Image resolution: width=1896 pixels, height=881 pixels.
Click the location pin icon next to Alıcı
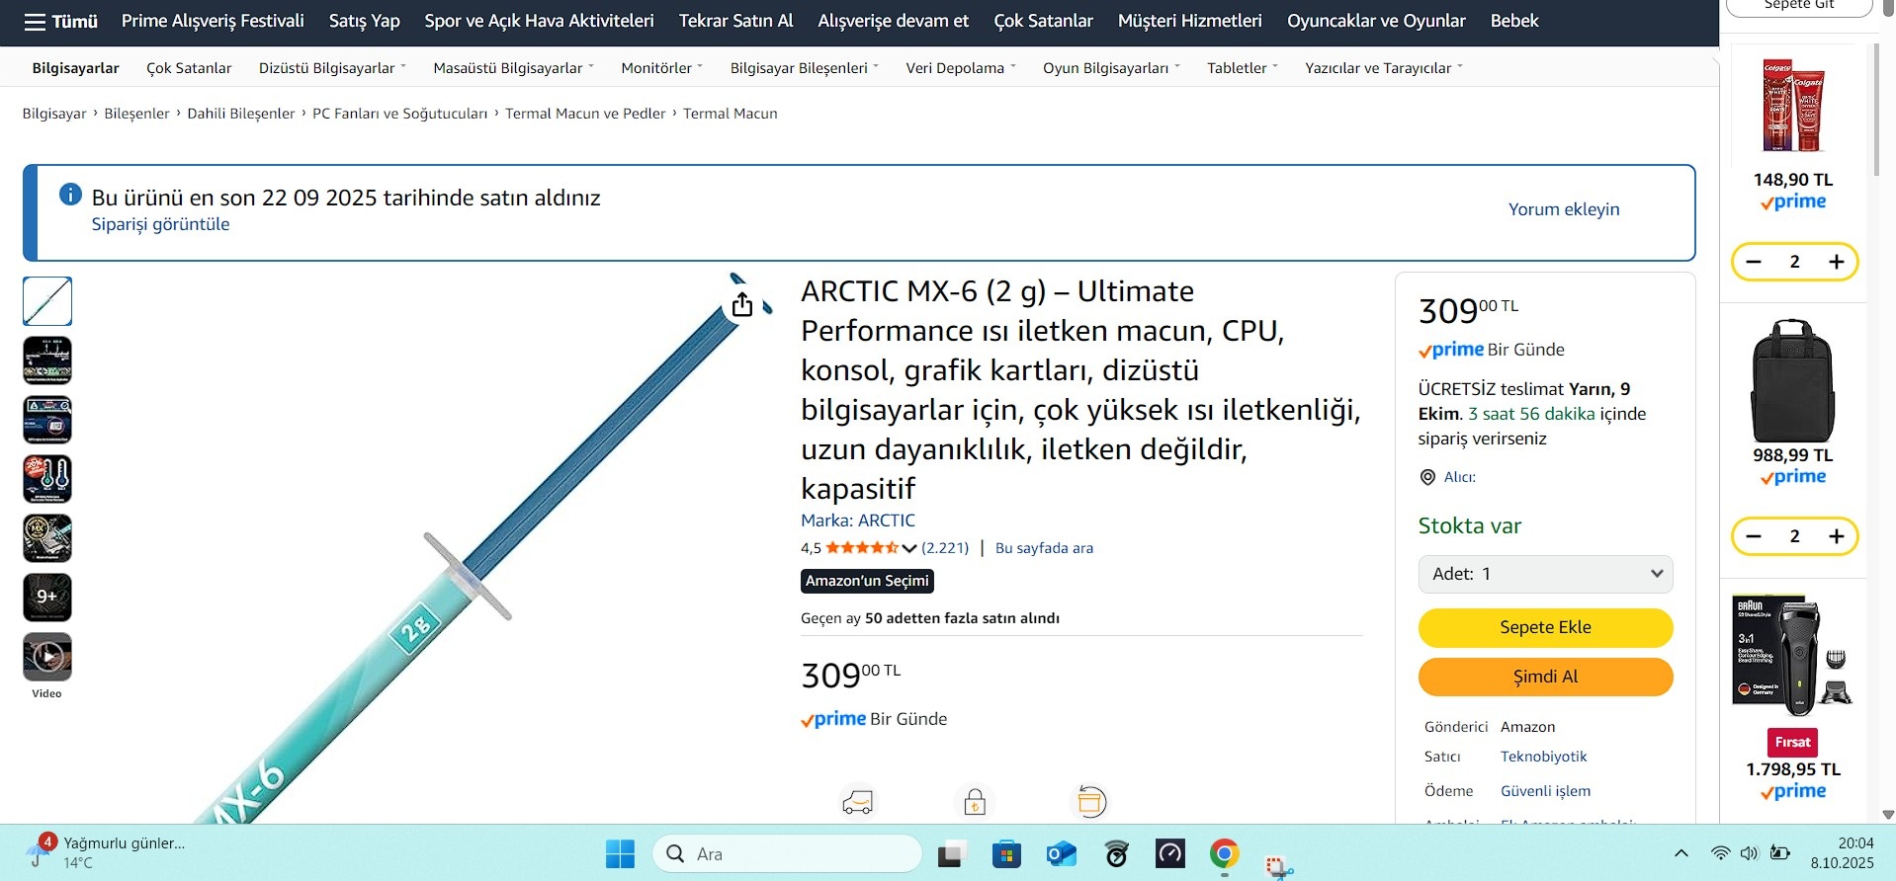1427,477
